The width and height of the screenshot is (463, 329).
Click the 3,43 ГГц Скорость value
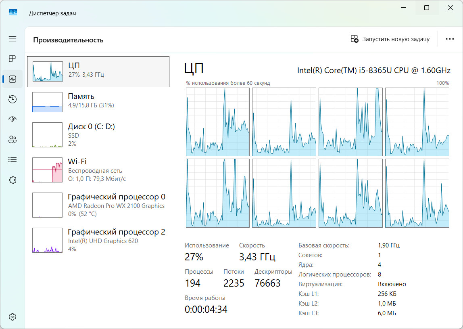coord(257,257)
